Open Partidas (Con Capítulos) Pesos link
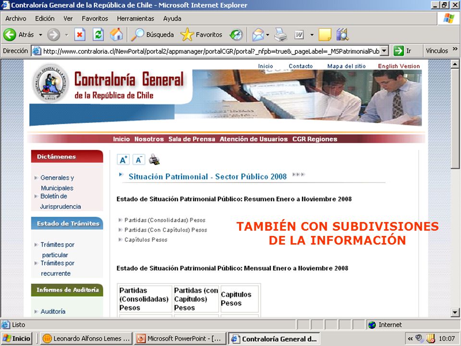Image resolution: width=461 pixels, height=346 pixels. coord(166,230)
